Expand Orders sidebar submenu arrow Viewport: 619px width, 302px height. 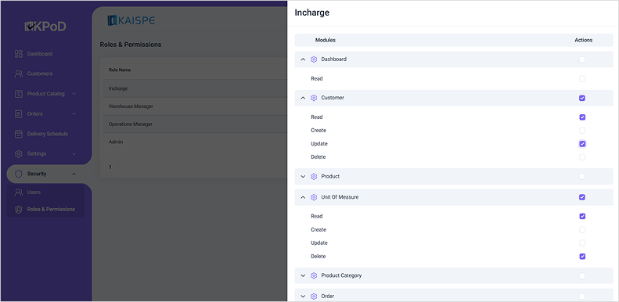tap(74, 114)
